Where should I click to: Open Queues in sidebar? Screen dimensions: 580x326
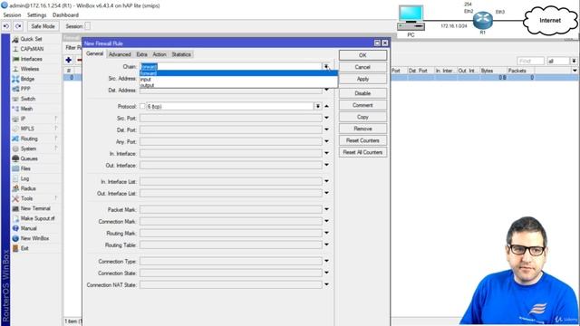point(29,159)
